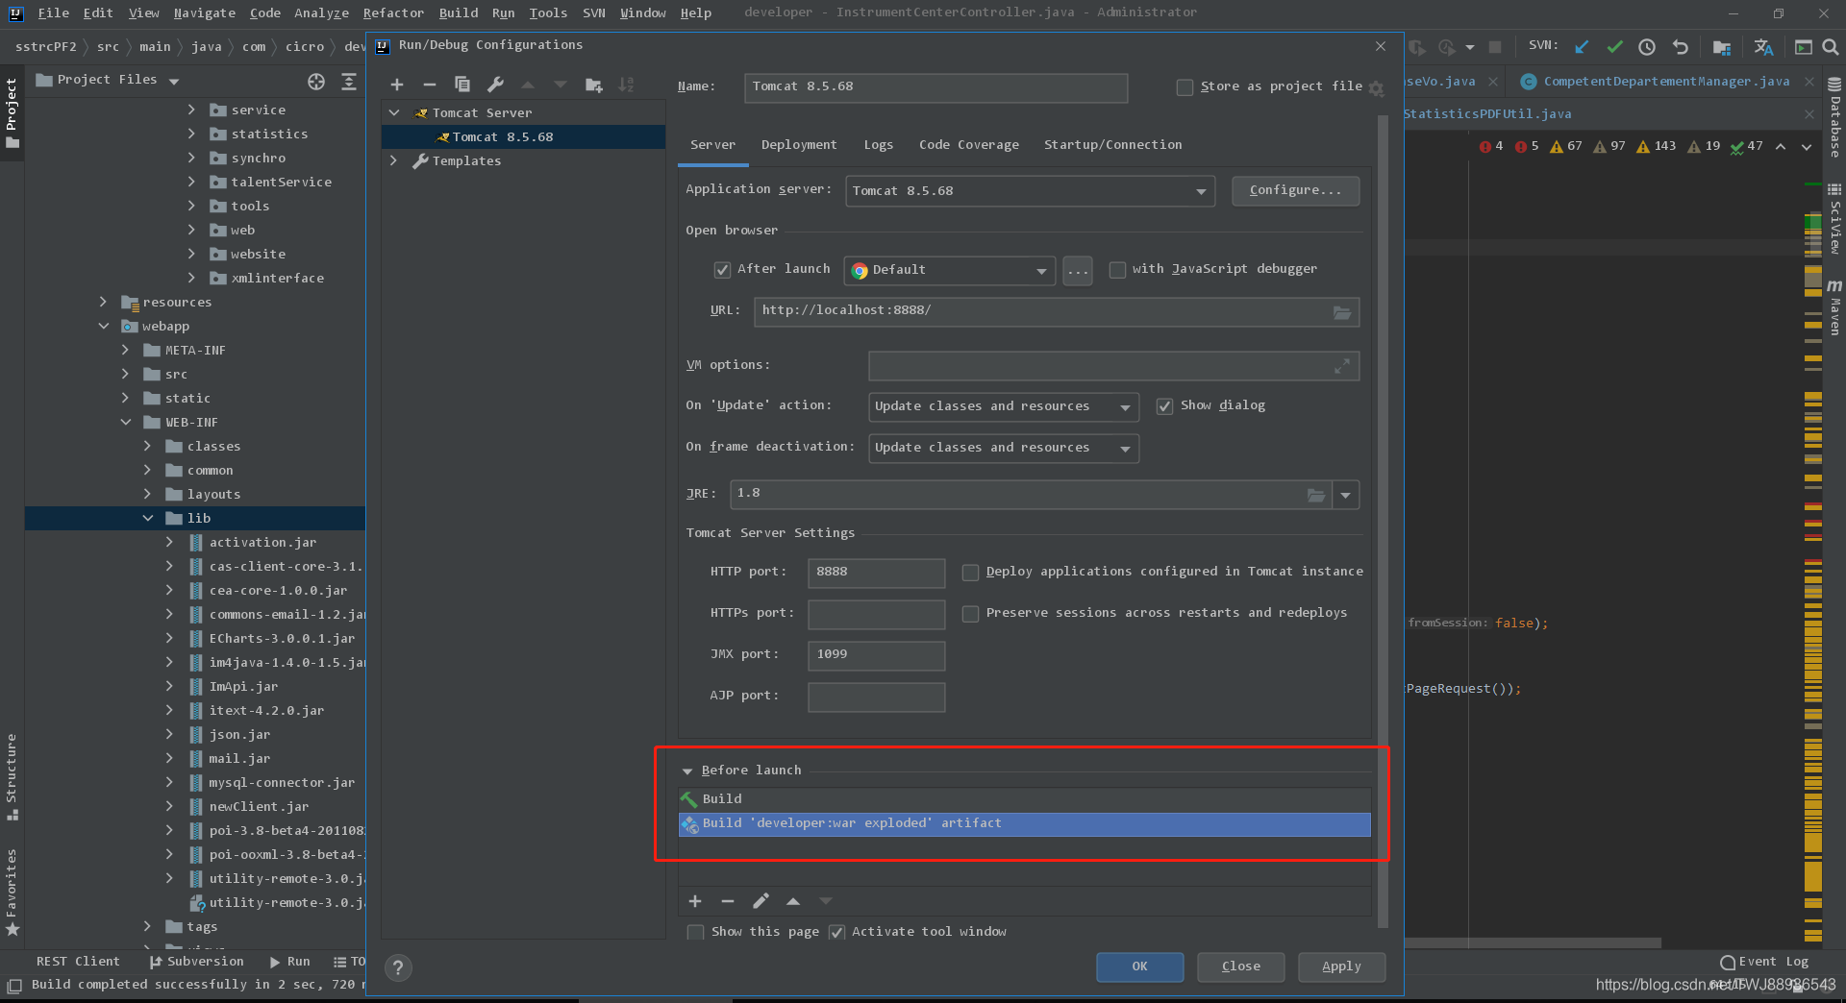The width and height of the screenshot is (1846, 1003).
Task: Collapse all icon in Project panel
Action: click(x=349, y=82)
